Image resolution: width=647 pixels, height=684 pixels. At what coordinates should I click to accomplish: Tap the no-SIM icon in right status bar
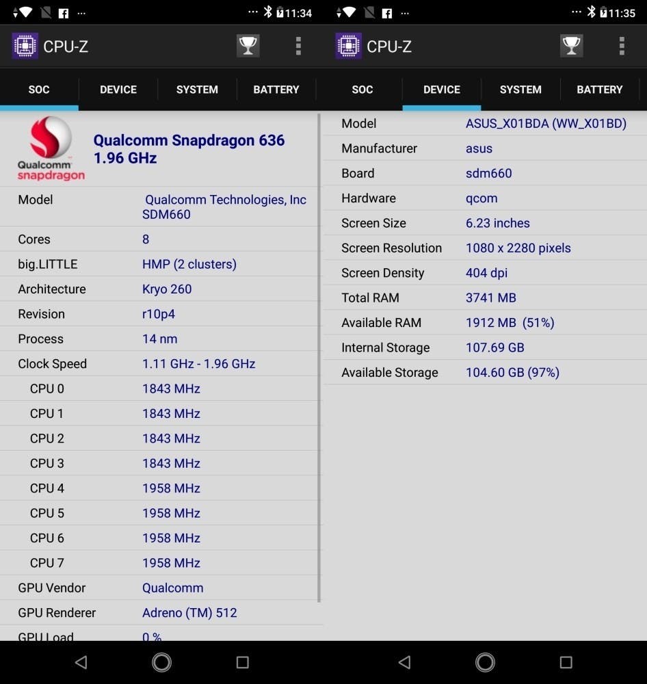pos(369,12)
